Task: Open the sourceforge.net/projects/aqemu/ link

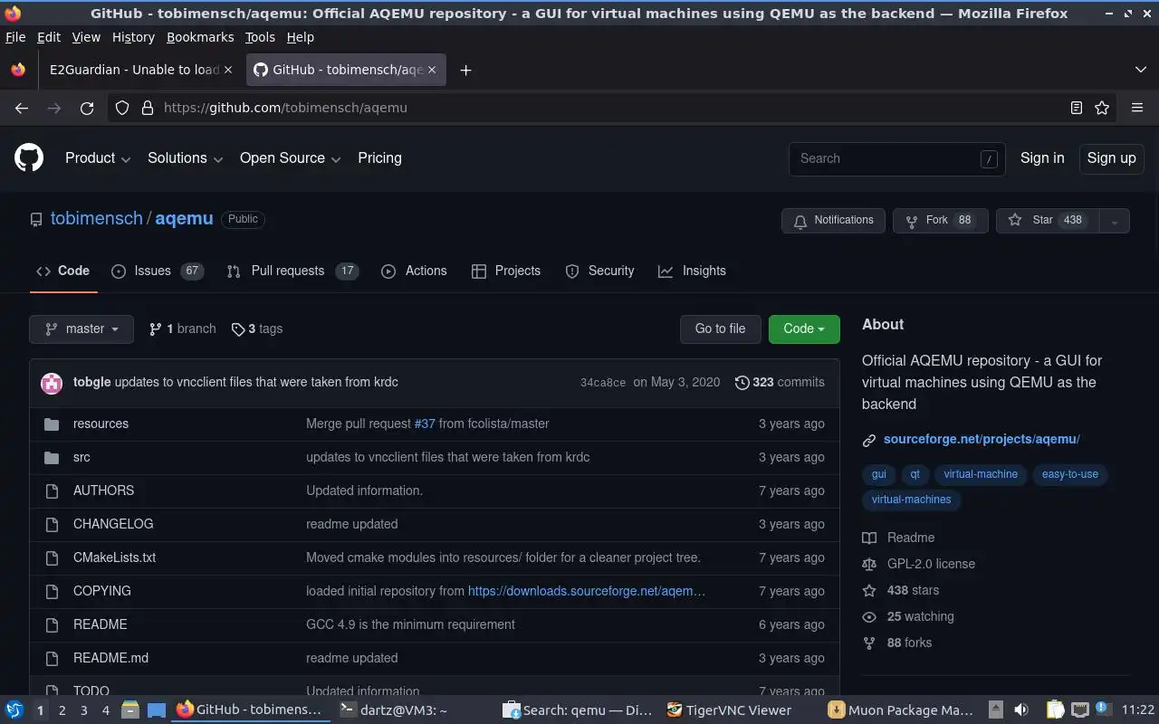Action: [x=982, y=439]
